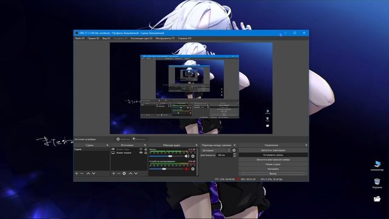Undock the Sources panel via its header icon

[145, 145]
